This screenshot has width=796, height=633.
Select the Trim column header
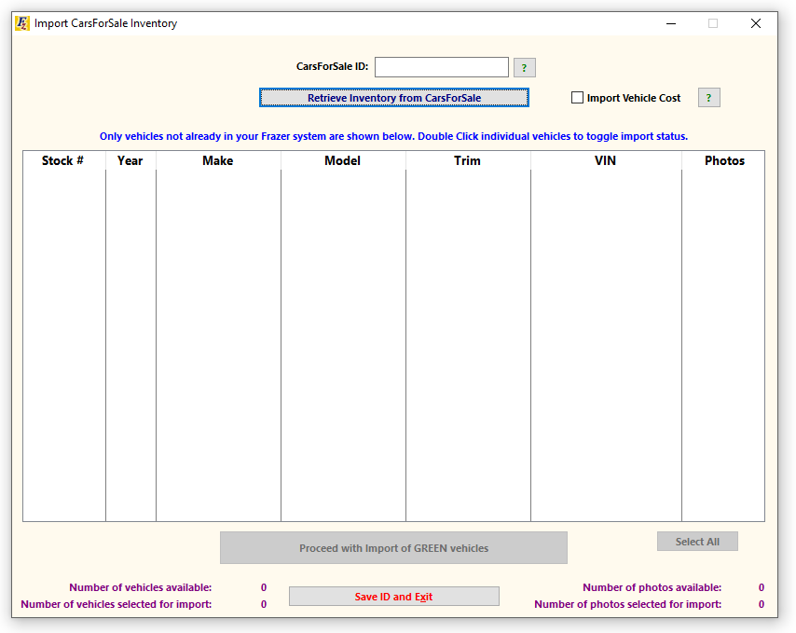[x=468, y=160]
